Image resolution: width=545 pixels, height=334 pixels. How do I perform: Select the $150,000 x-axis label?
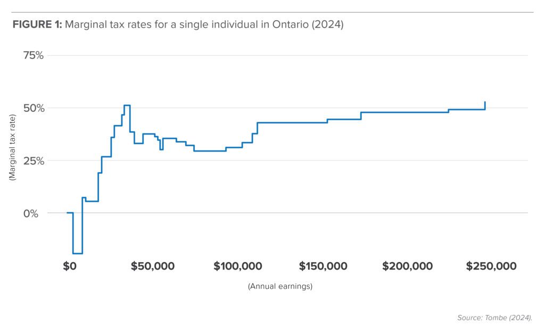pyautogui.click(x=323, y=266)
